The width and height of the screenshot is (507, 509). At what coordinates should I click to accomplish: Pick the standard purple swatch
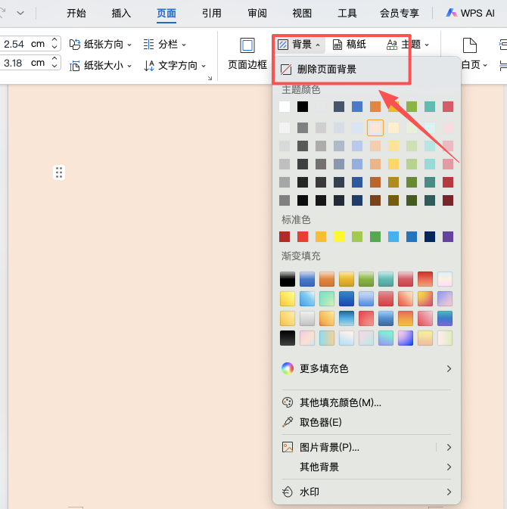pos(448,237)
